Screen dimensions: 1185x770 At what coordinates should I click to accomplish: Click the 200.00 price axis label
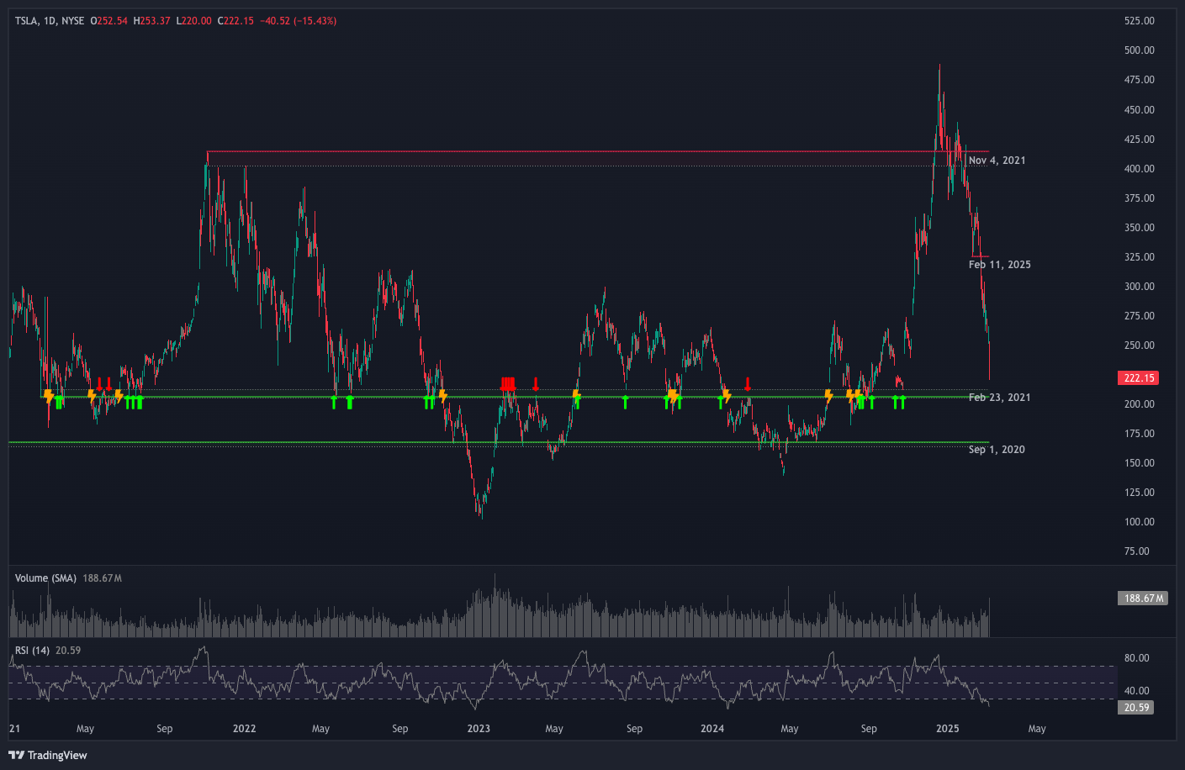click(1139, 404)
